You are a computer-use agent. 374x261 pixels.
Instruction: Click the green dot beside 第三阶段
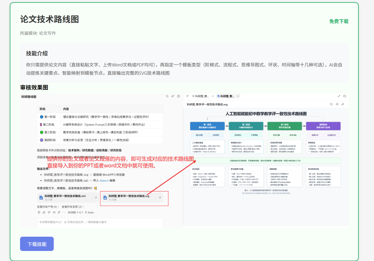coord(42,132)
